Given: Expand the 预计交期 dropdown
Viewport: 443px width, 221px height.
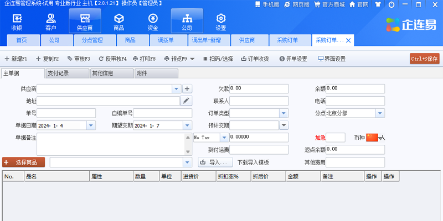Looking at the screenshot, I should [284, 125].
